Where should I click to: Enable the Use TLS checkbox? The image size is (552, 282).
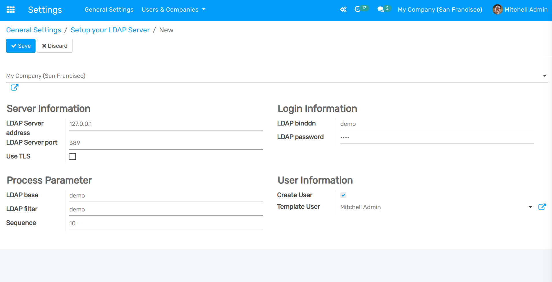coord(73,156)
